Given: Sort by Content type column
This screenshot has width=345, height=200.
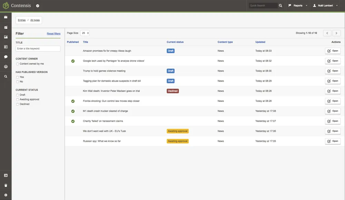Looking at the screenshot, I should click(x=225, y=42).
